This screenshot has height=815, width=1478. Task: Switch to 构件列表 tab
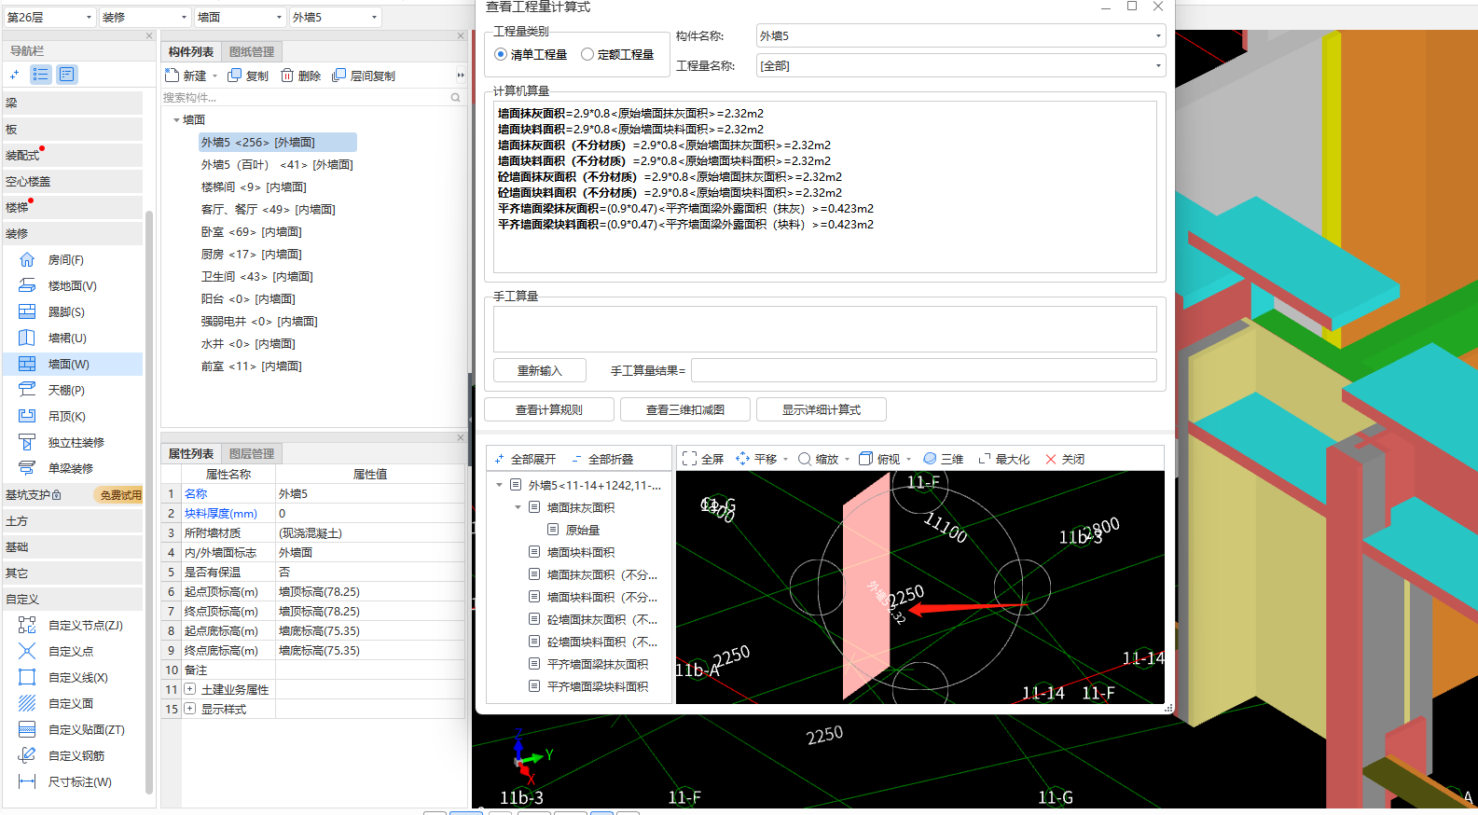click(x=191, y=52)
